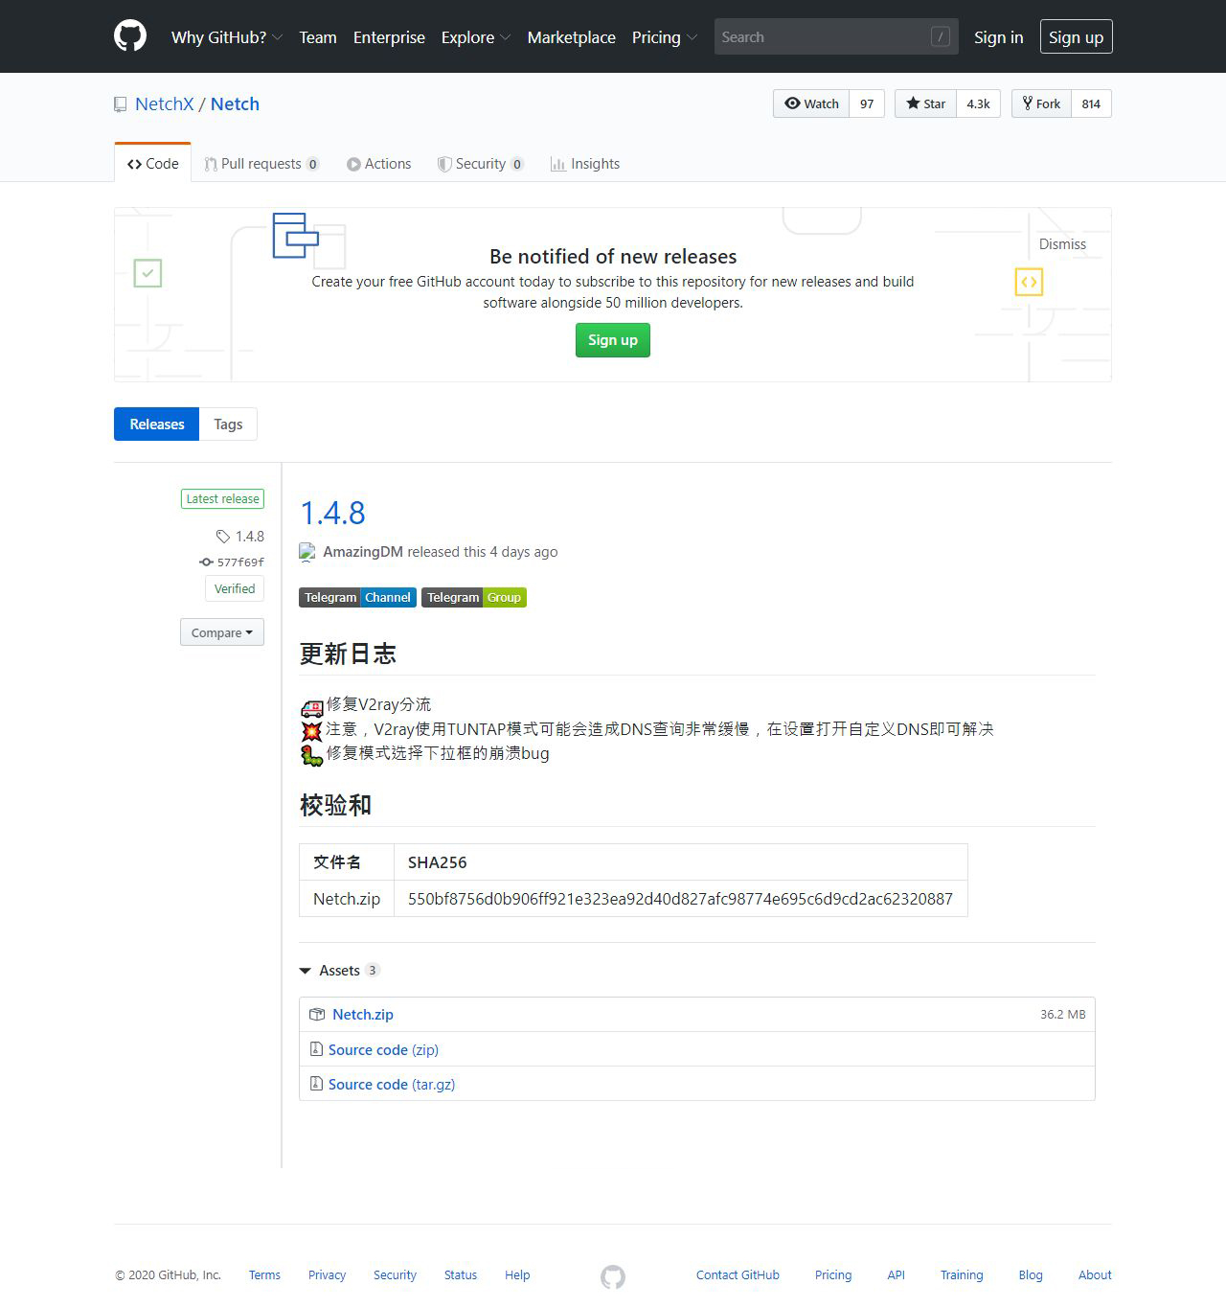
Task: Open the Contact GitHub footer link
Action: [x=738, y=1275]
